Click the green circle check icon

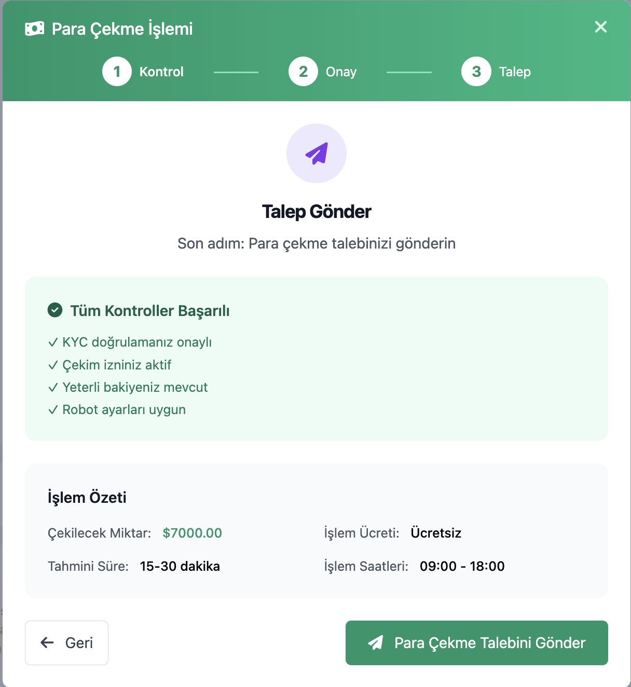[55, 310]
